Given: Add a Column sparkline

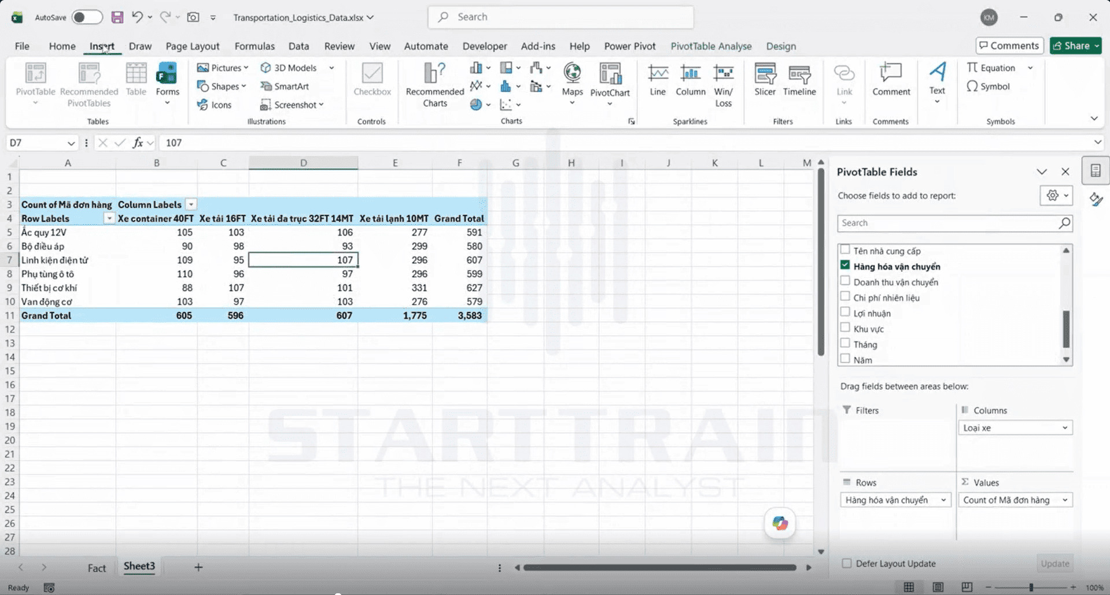Looking at the screenshot, I should 691,80.
